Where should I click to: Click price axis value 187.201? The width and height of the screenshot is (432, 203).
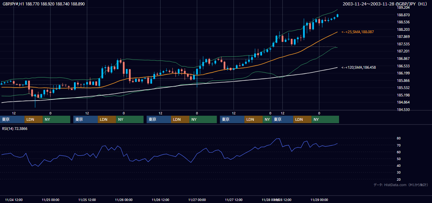[403, 51]
